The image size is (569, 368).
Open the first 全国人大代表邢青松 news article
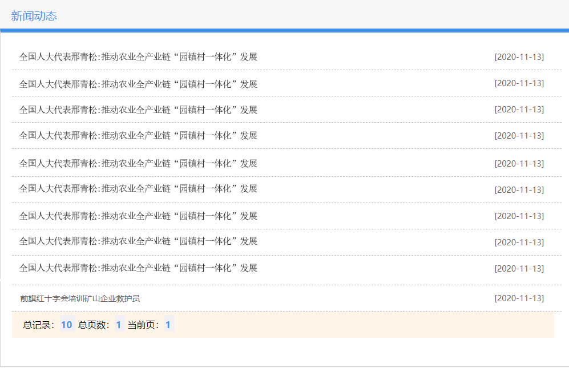coord(138,56)
